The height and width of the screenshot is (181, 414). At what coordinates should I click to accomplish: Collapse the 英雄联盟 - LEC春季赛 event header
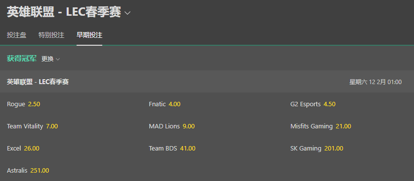click(x=207, y=82)
